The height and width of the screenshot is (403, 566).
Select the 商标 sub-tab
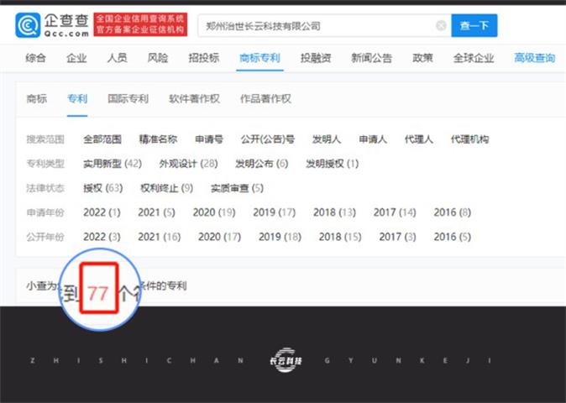[x=36, y=98]
